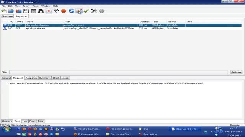Open filter Settings button
This screenshot has height=137, width=245.
click(236, 72)
